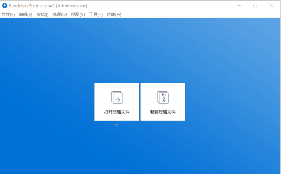The image size is (281, 174).
Task: Open the 工具(T) menu
Action: coord(96,15)
